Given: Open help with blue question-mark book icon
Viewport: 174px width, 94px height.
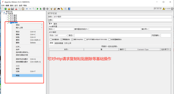Looking at the screenshot, I should (69, 9).
